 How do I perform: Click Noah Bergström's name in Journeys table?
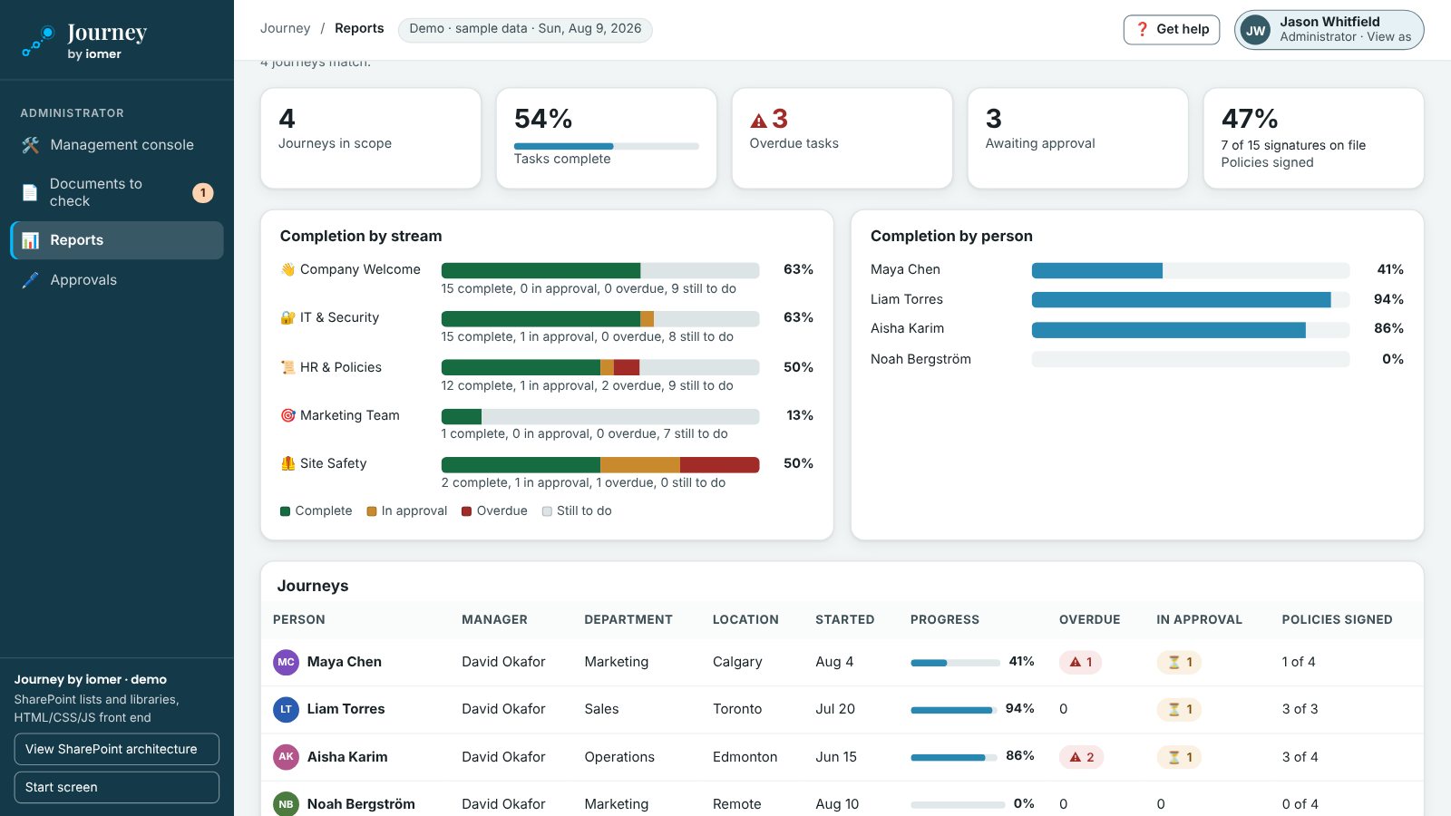pyautogui.click(x=361, y=804)
